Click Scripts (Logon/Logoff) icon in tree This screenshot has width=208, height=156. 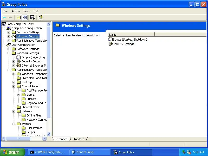[18, 57]
